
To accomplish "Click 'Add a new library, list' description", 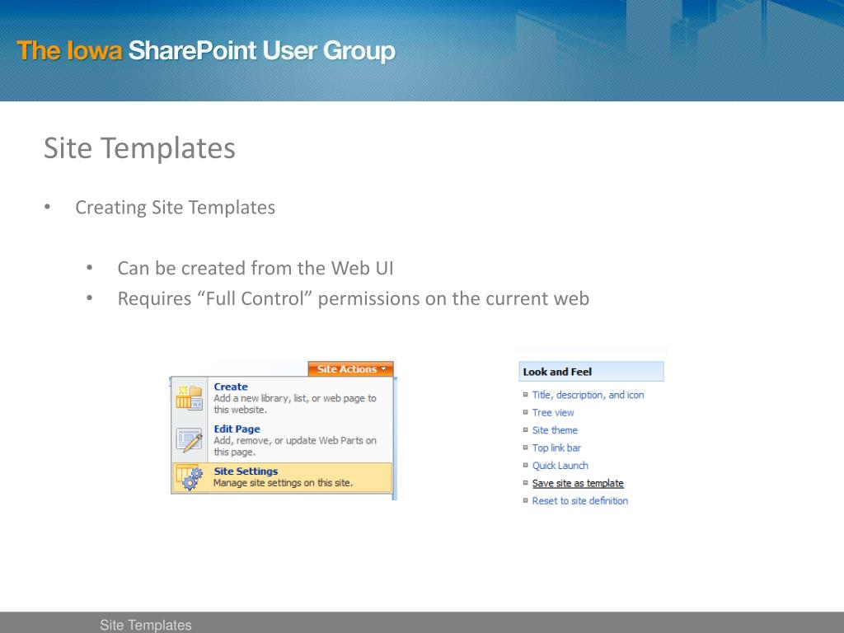I will click(295, 404).
